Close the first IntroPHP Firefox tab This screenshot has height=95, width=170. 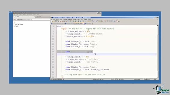(34, 17)
